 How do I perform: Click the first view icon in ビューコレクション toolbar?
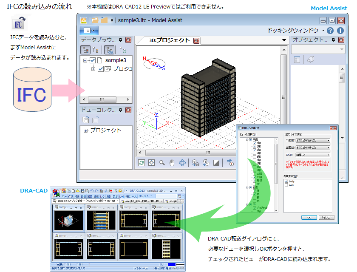[x=85, y=120]
